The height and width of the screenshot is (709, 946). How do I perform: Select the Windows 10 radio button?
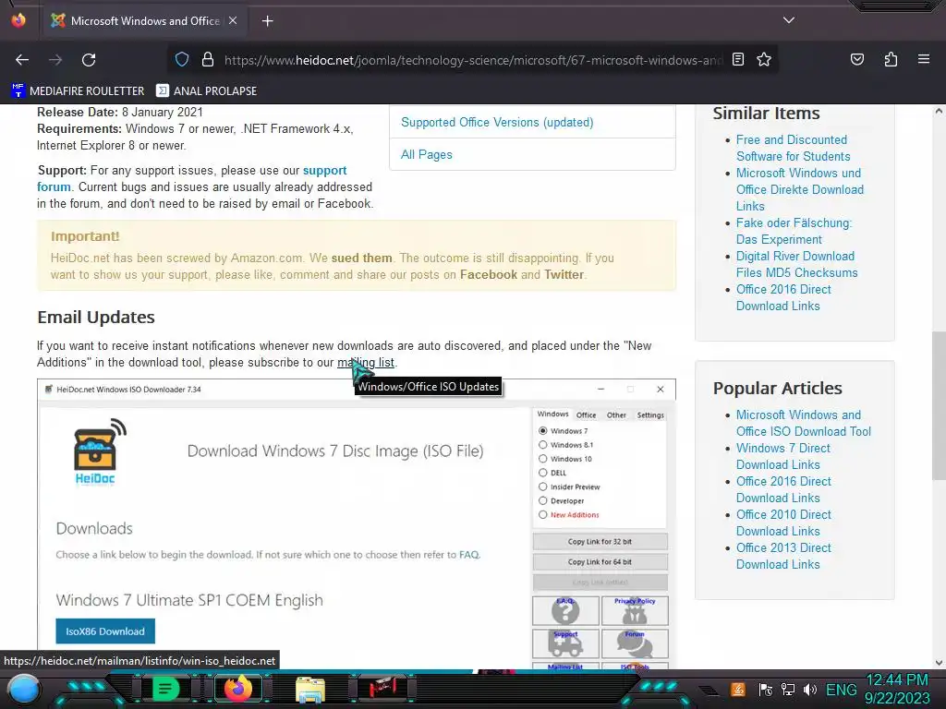click(542, 459)
